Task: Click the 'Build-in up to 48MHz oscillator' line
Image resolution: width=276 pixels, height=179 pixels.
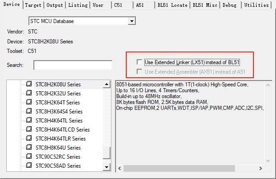Action: (149, 96)
